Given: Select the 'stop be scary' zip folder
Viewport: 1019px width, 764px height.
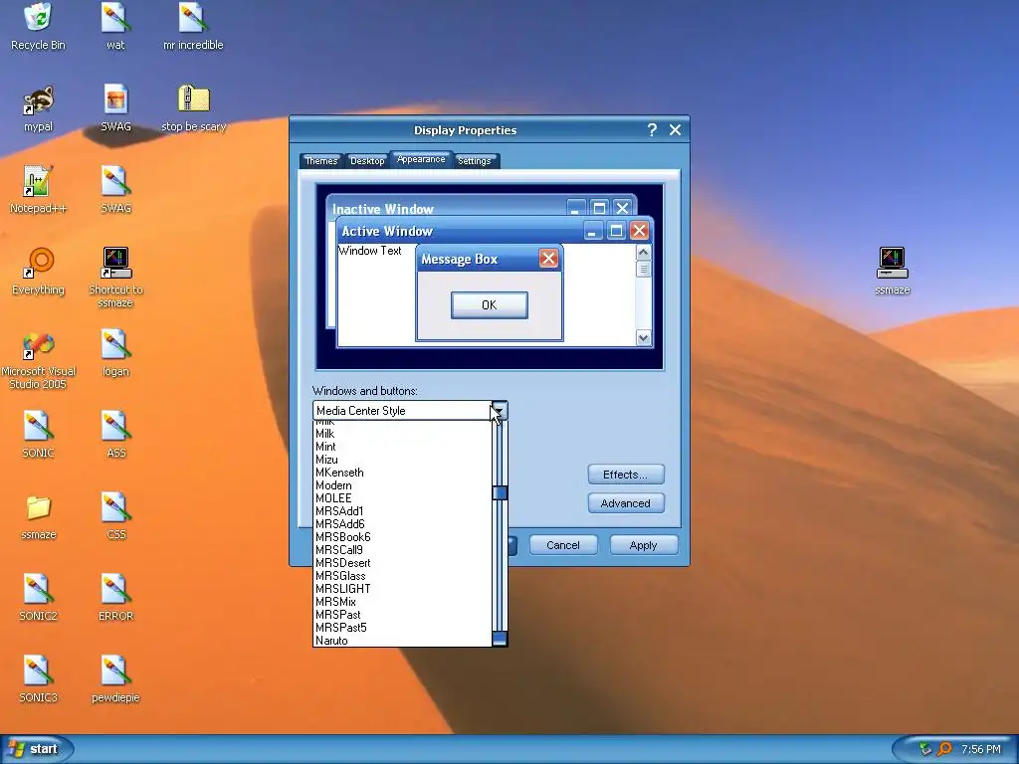Looking at the screenshot, I should tap(193, 107).
